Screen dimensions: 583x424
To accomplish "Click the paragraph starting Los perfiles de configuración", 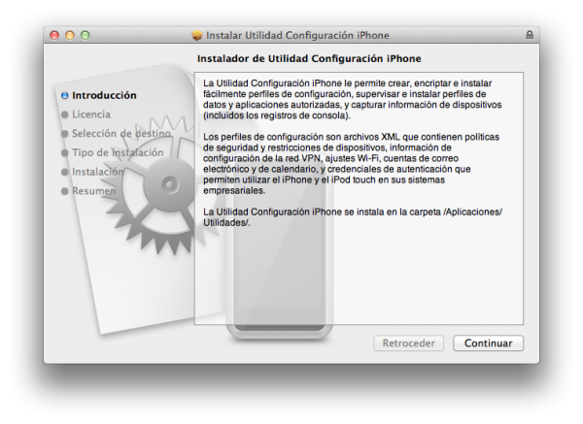I will point(351,164).
